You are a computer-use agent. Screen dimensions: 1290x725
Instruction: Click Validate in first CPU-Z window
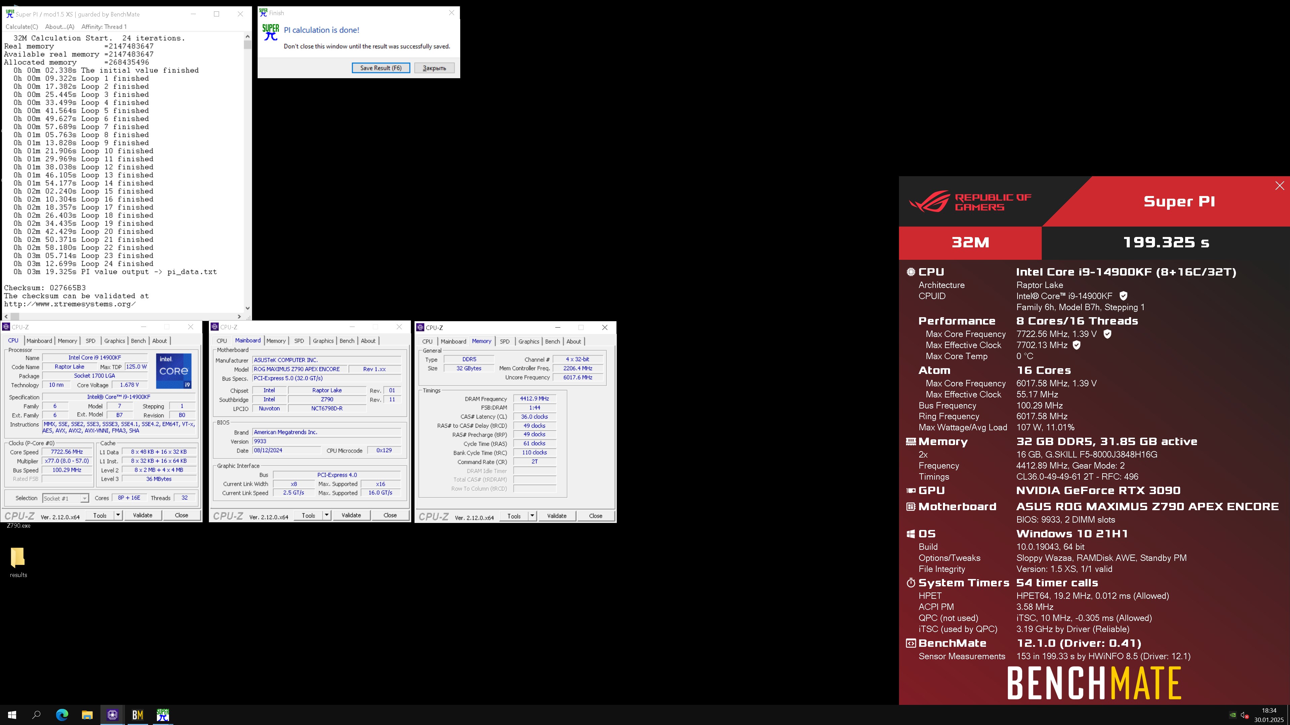(x=142, y=515)
